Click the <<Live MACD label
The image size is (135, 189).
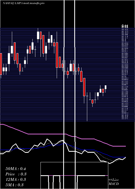pyautogui.click(x=114, y=182)
